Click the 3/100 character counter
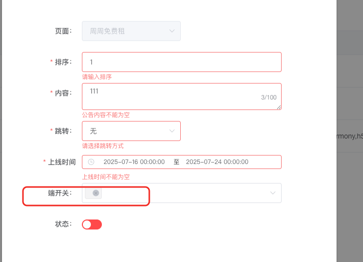This screenshot has width=363, height=262. 269,97
